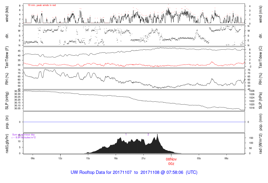This screenshot has width=268, height=183.
Task: Select the "8.84 MJoules/m^2" value
Action: click(26, 138)
